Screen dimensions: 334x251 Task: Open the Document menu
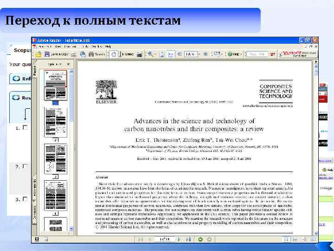(70, 46)
